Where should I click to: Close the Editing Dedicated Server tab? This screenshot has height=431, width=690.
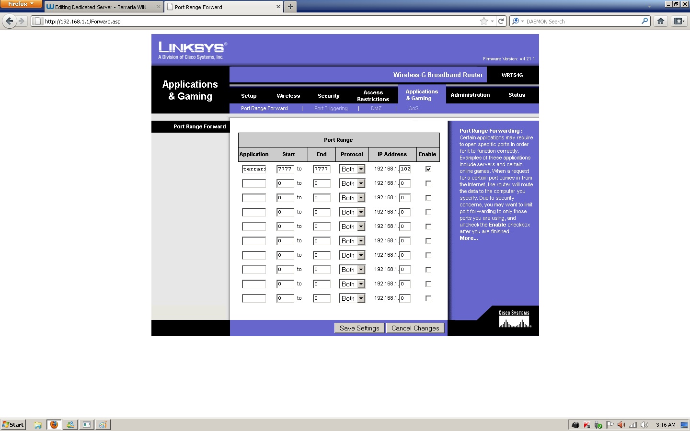pos(159,7)
